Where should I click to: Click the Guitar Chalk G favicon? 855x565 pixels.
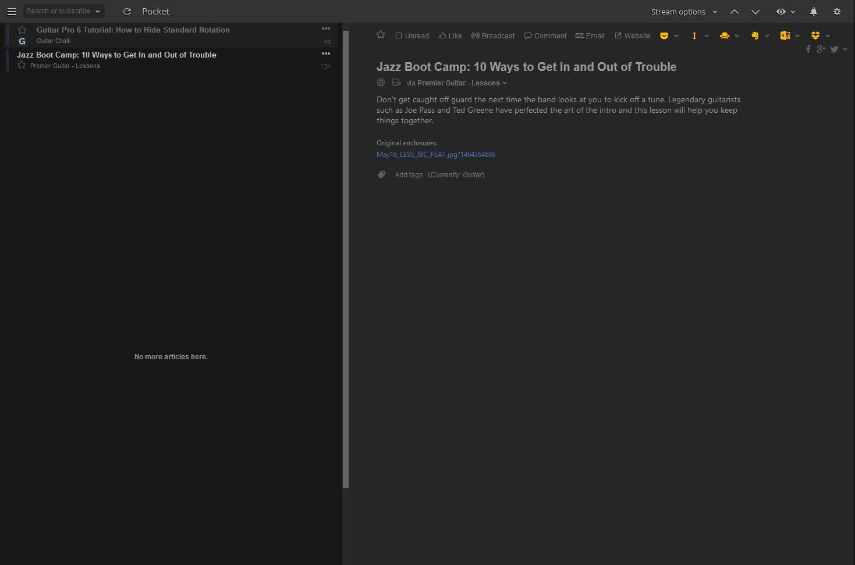click(22, 41)
